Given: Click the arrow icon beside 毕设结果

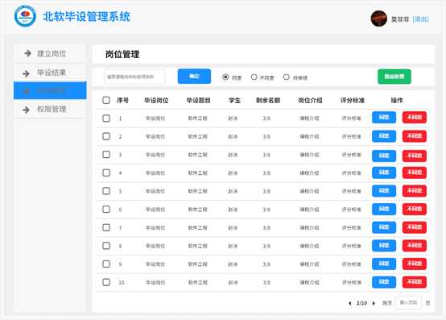Looking at the screenshot, I should 27,73.
